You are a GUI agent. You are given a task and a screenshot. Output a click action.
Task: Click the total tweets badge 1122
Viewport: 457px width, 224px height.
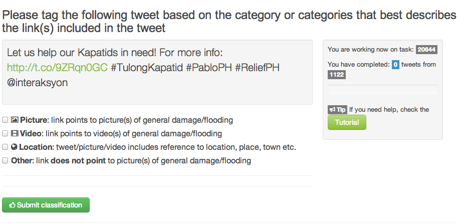336,75
